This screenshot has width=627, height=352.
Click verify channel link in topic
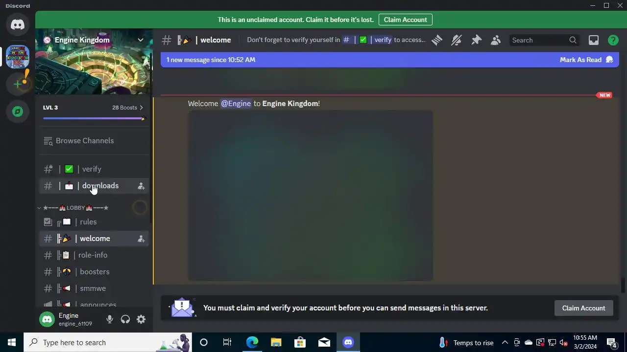[367, 40]
